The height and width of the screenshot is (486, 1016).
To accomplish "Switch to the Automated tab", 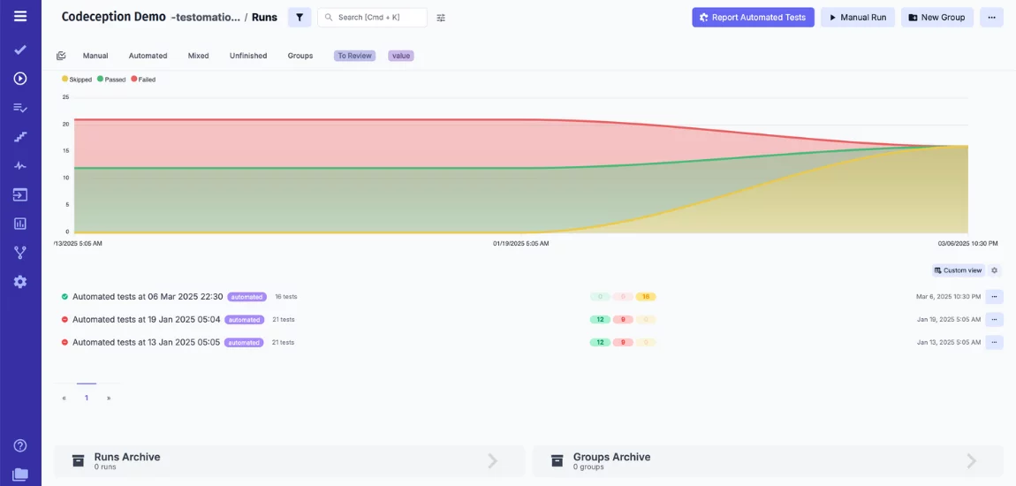I will coord(148,56).
